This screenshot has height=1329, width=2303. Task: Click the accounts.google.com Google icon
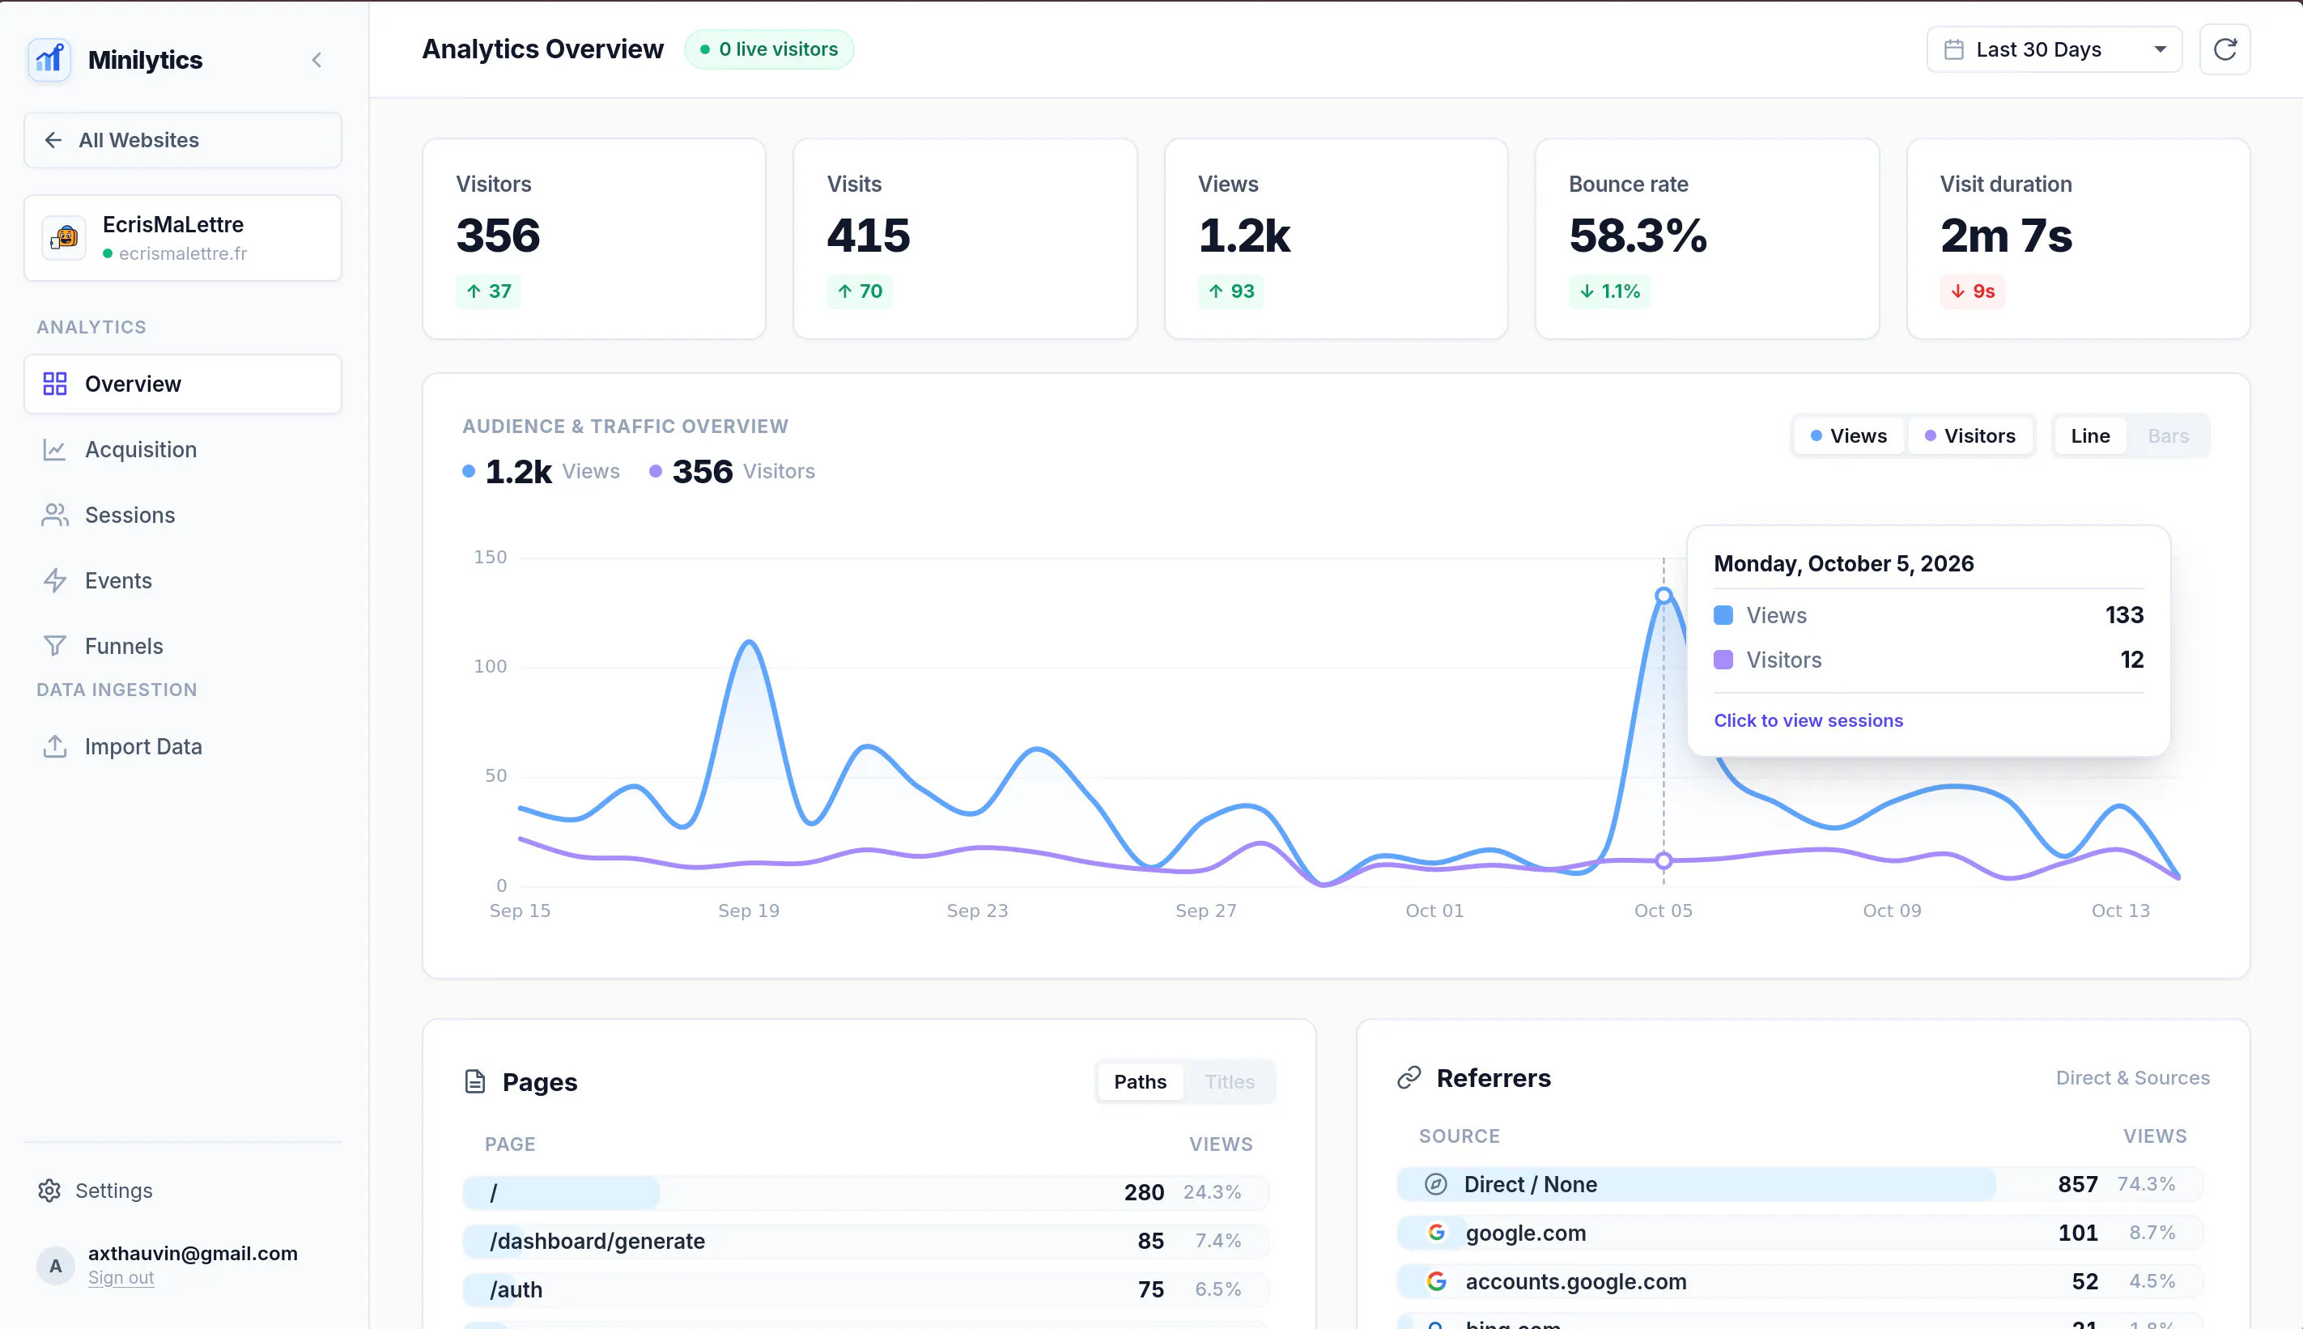[1436, 1281]
